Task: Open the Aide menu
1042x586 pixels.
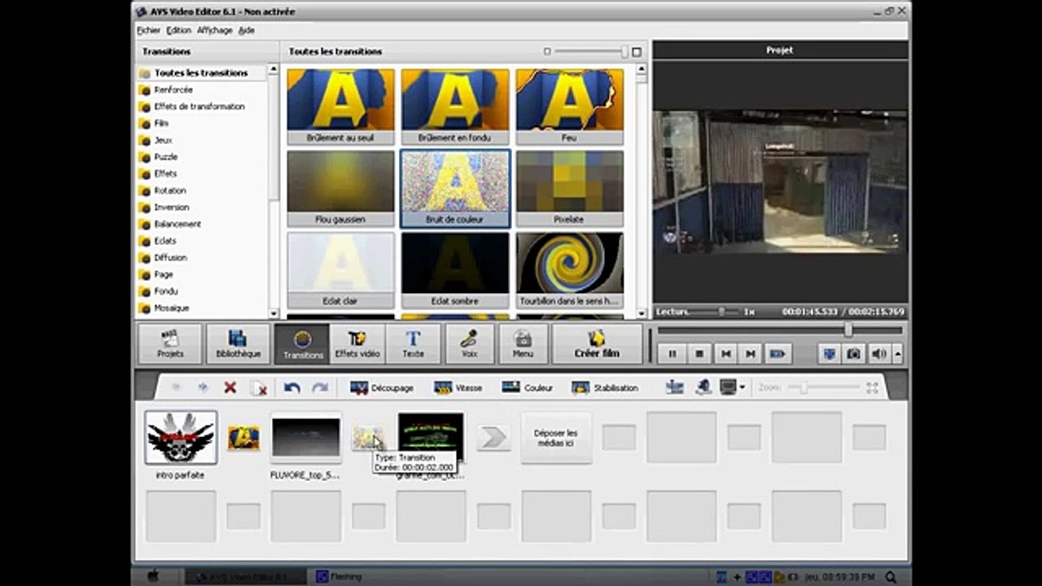Action: (247, 30)
